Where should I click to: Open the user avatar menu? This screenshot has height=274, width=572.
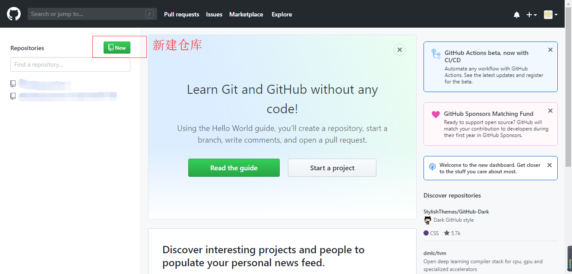click(550, 15)
